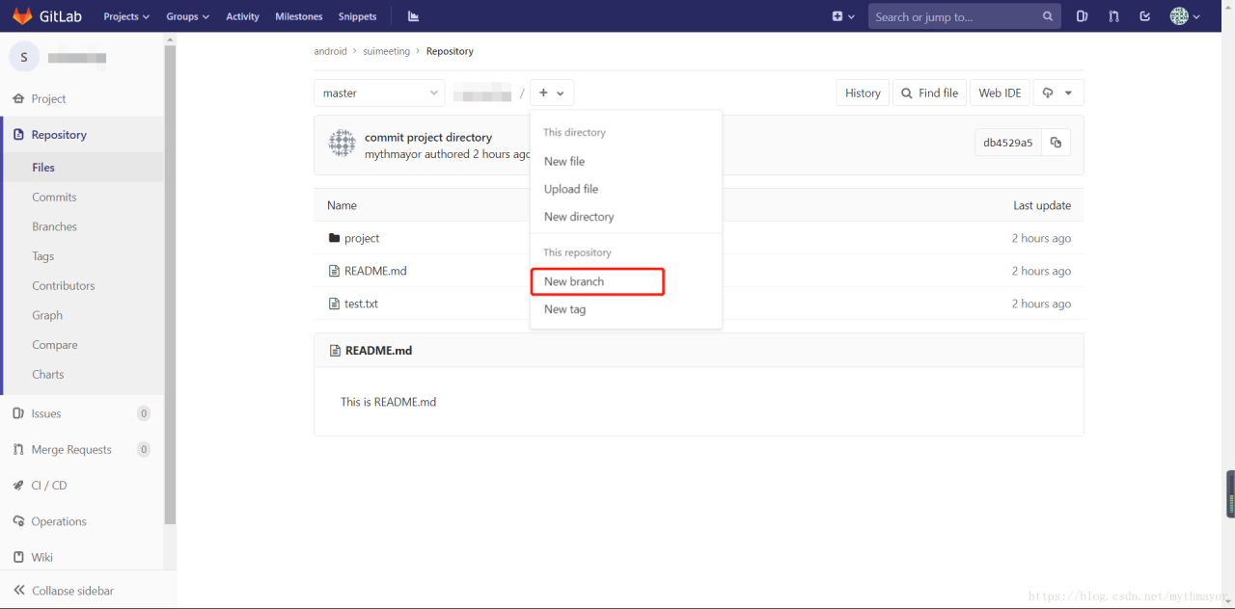Image resolution: width=1235 pixels, height=609 pixels.
Task: Open the To-Do list checkmark icon
Action: tap(1145, 16)
